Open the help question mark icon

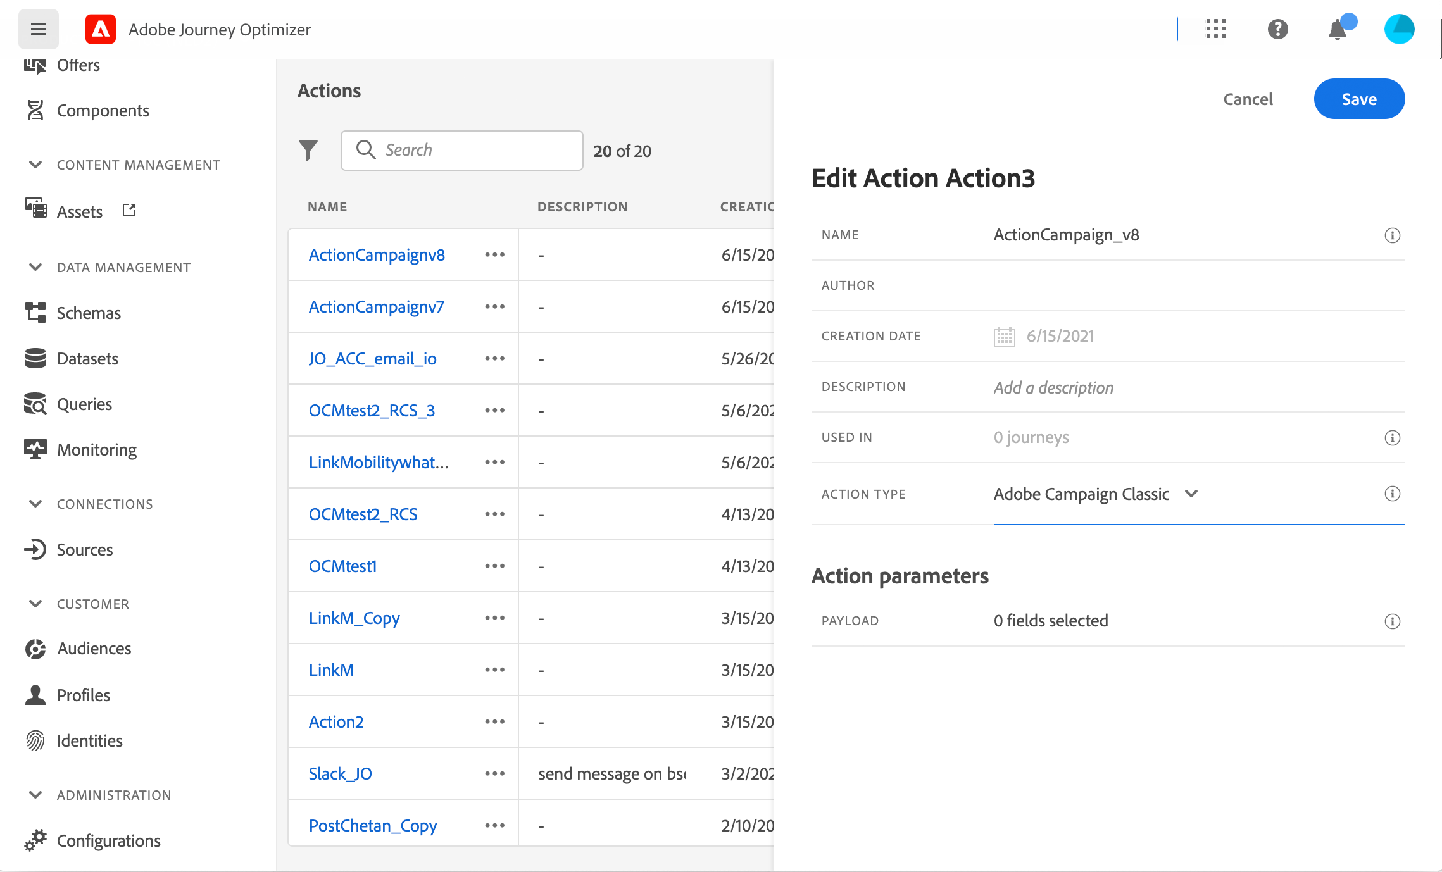click(1277, 29)
